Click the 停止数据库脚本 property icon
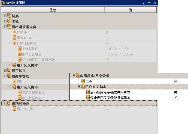The height and width of the screenshot is (134, 188). 20,98
